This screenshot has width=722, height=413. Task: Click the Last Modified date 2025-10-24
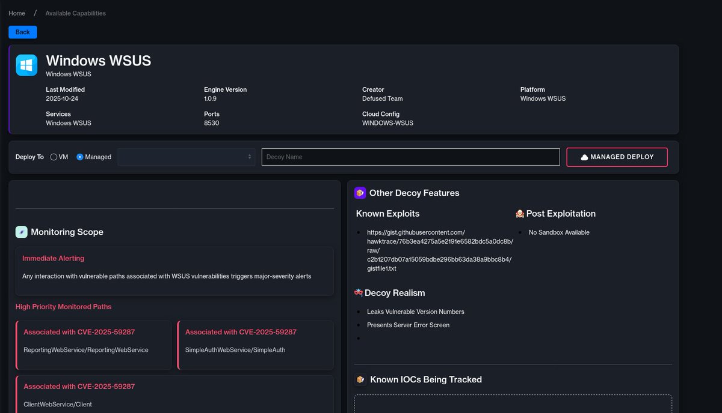62,98
